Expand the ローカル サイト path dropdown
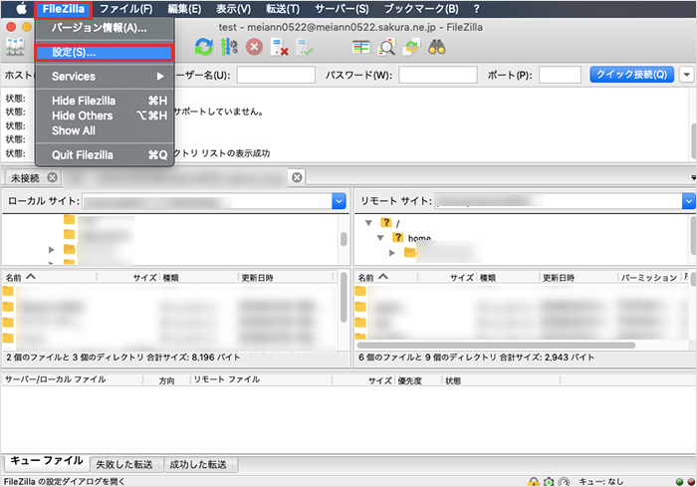697x487 pixels. pyautogui.click(x=339, y=201)
